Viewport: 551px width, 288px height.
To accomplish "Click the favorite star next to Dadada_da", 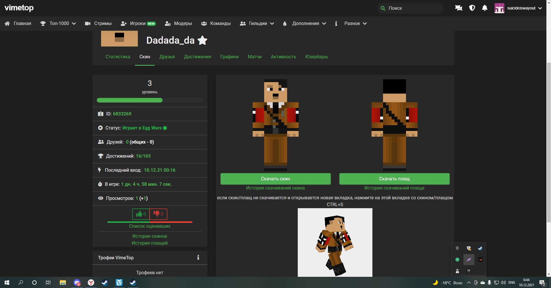I will tap(202, 40).
